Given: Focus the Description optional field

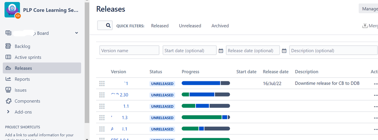Looking at the screenshot, I should coord(333,50).
